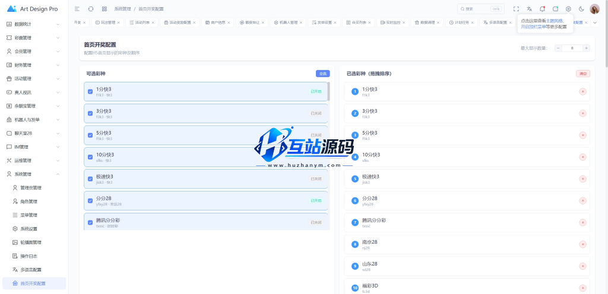Image resolution: width=608 pixels, height=294 pixels.
Task: Click the 可选彩种 list scrollbar
Action: (x=329, y=91)
